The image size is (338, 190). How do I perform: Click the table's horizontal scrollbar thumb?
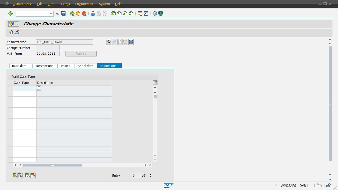coord(53,165)
